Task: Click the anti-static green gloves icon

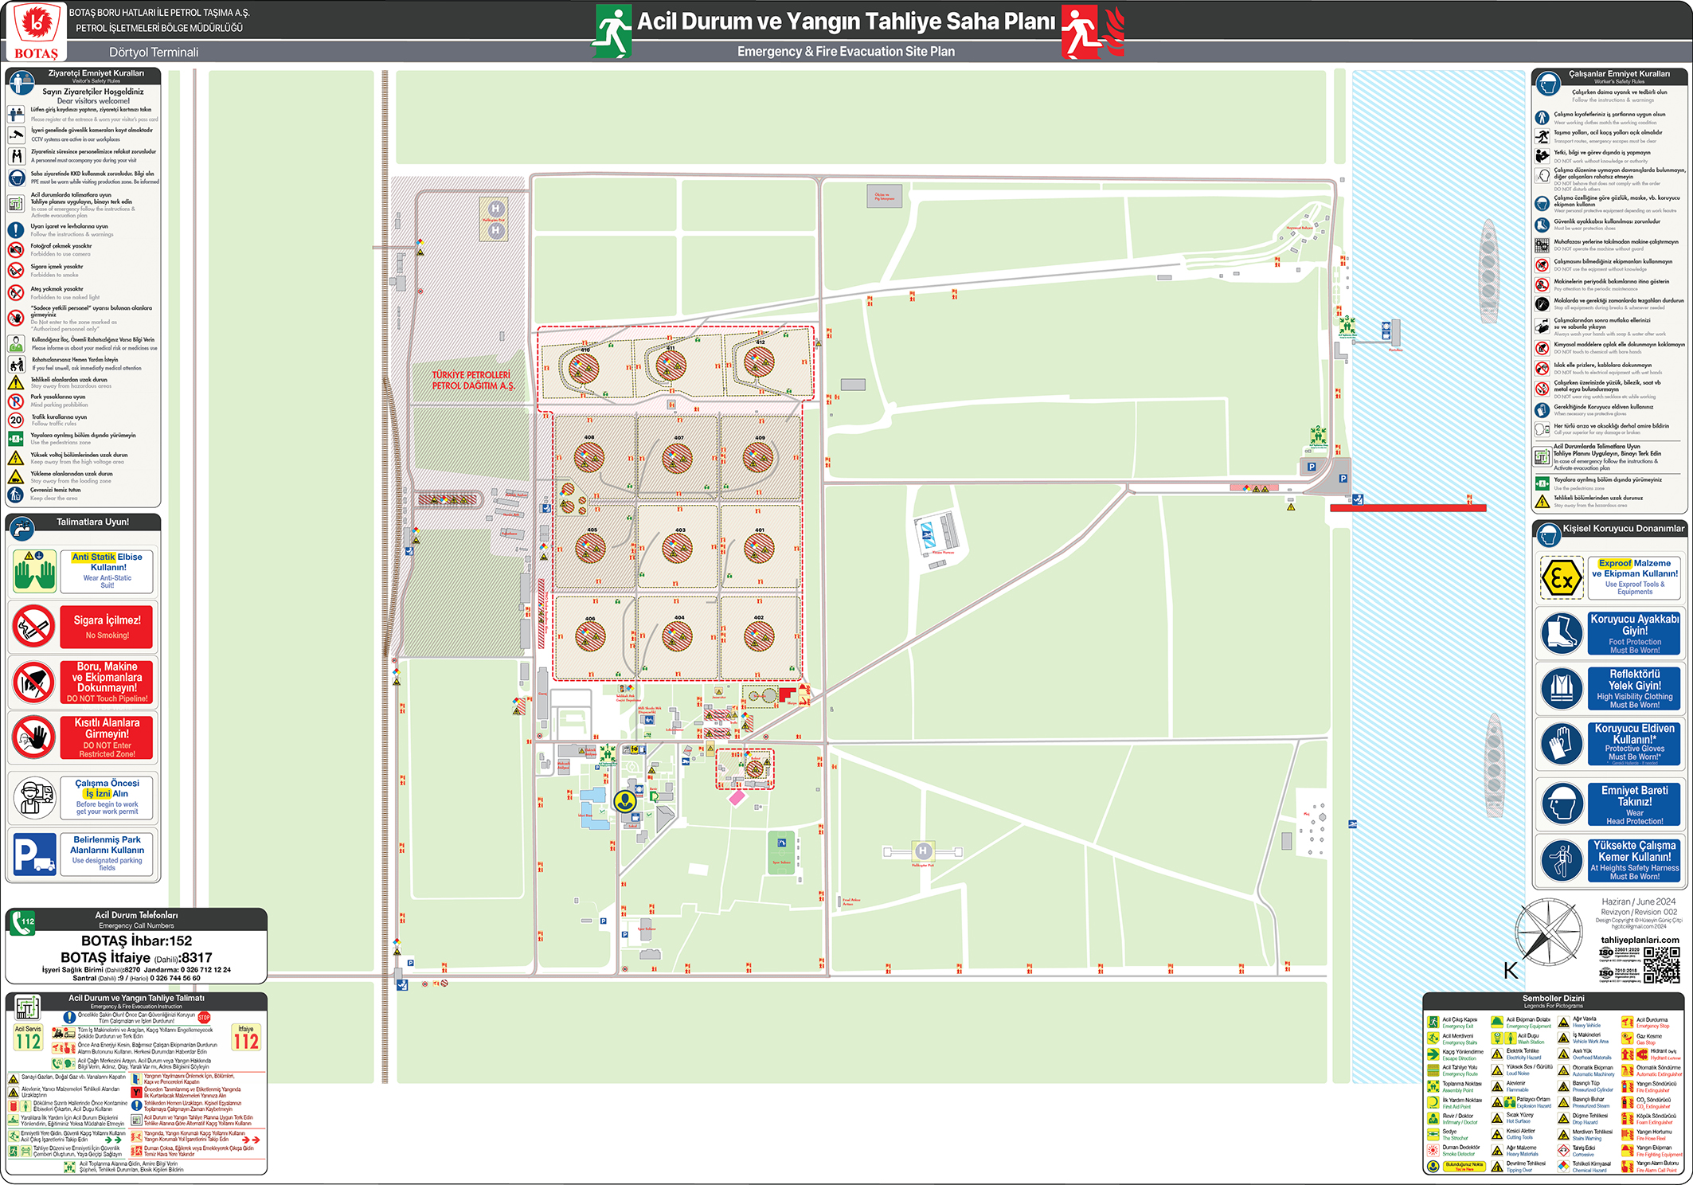Action: pyautogui.click(x=34, y=571)
